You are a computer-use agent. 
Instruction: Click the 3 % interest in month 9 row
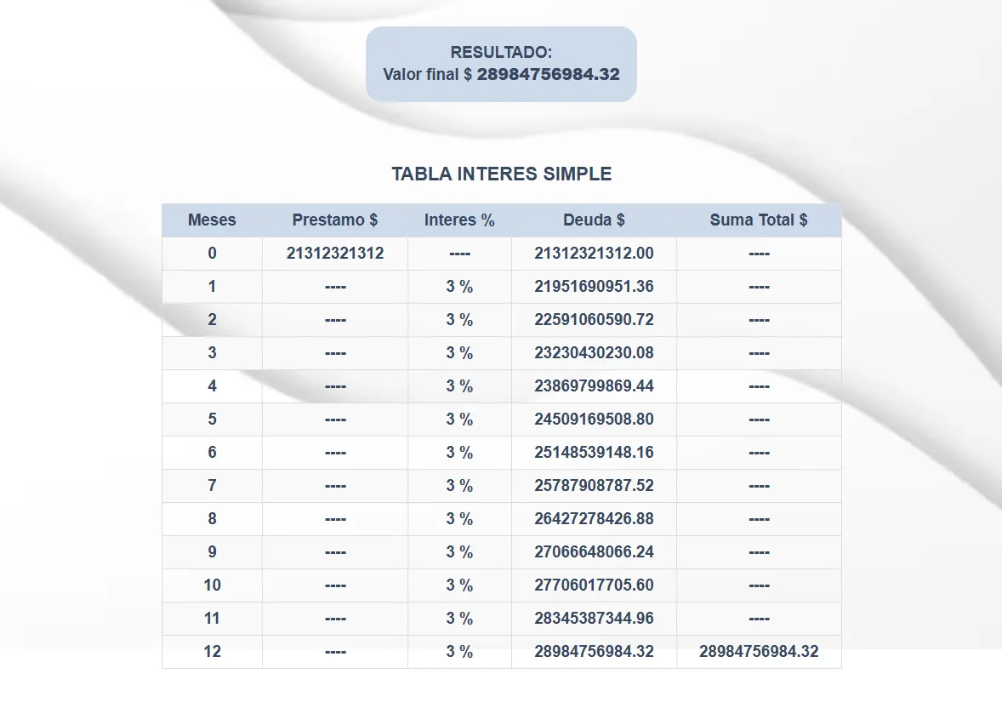tap(459, 552)
